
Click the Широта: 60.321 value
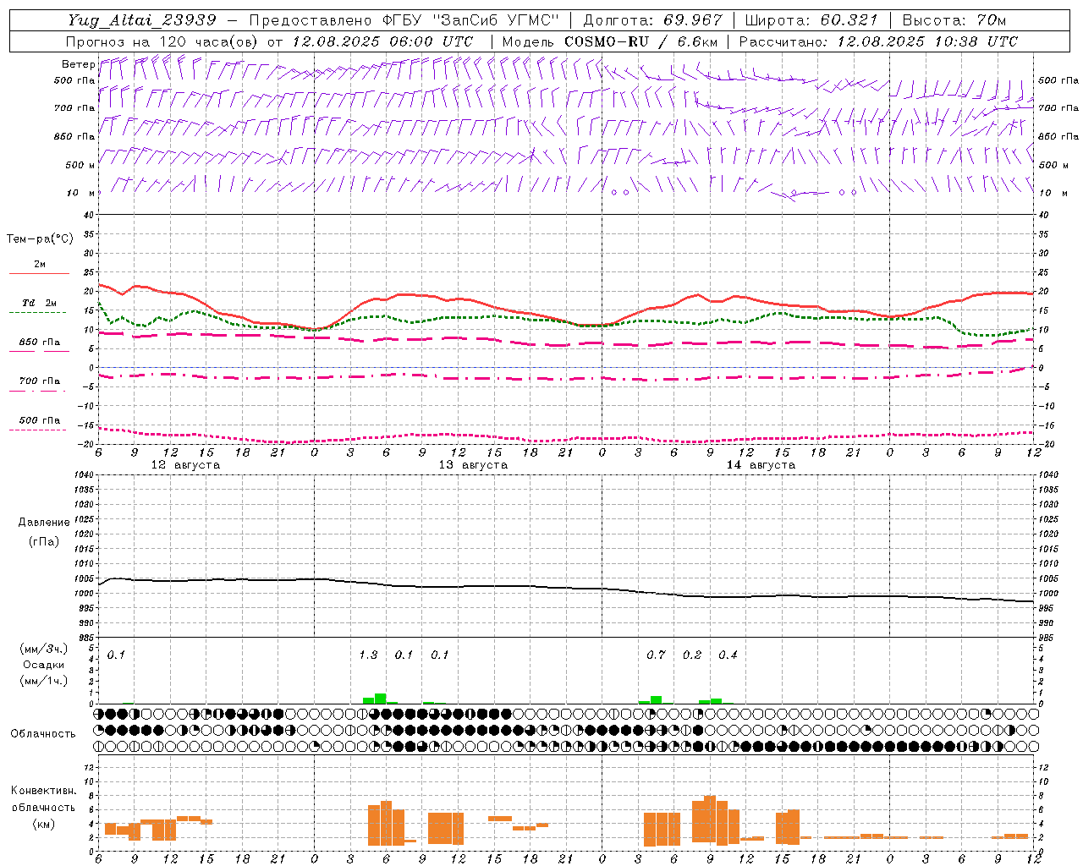point(811,20)
